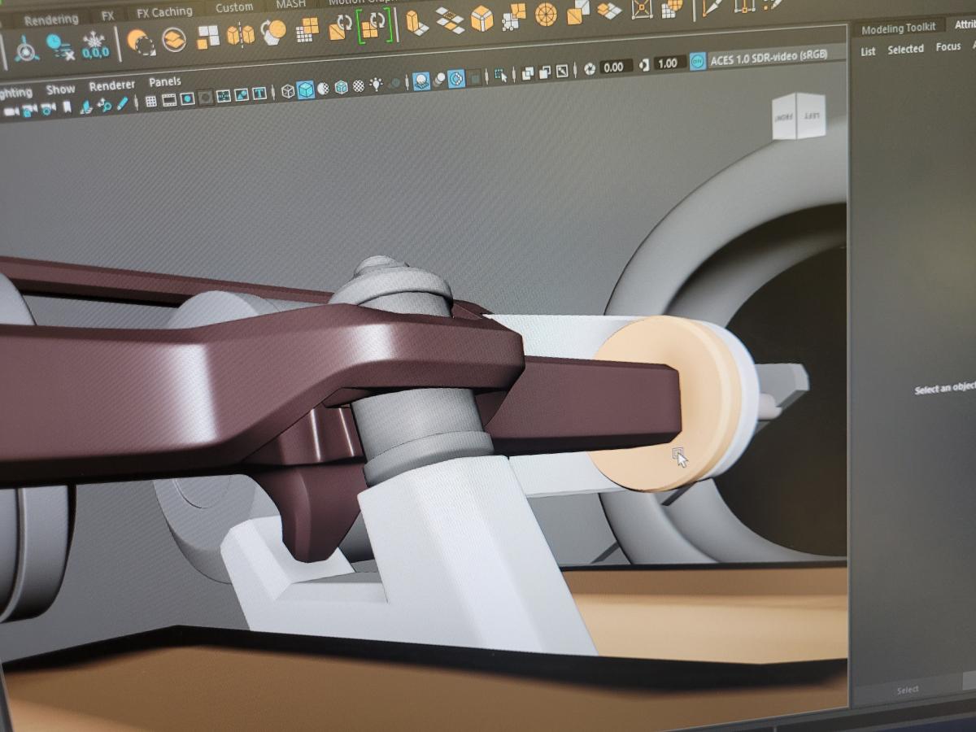Open the Custom shelf tab

[x=234, y=7]
